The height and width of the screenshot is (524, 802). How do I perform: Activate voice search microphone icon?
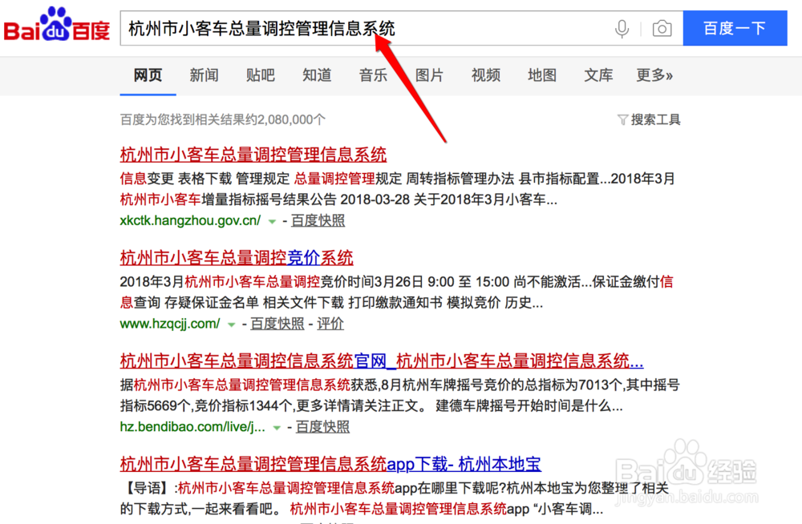622,29
